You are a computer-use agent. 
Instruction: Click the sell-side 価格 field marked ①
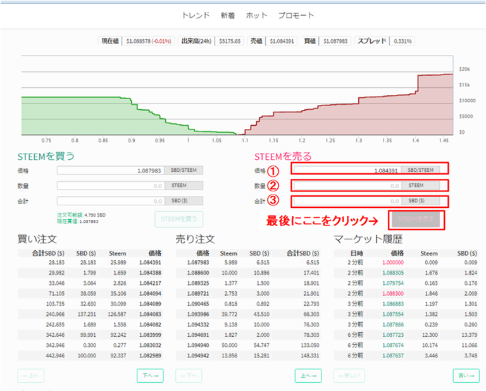[x=346, y=170]
